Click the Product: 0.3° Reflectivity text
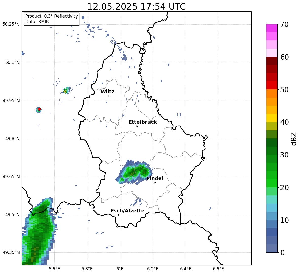Viewport: 300px width, 274px height. pyautogui.click(x=51, y=16)
